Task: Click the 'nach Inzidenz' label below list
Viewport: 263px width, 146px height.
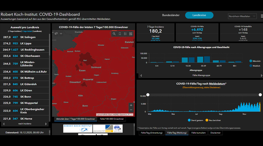Action: tap(25, 124)
